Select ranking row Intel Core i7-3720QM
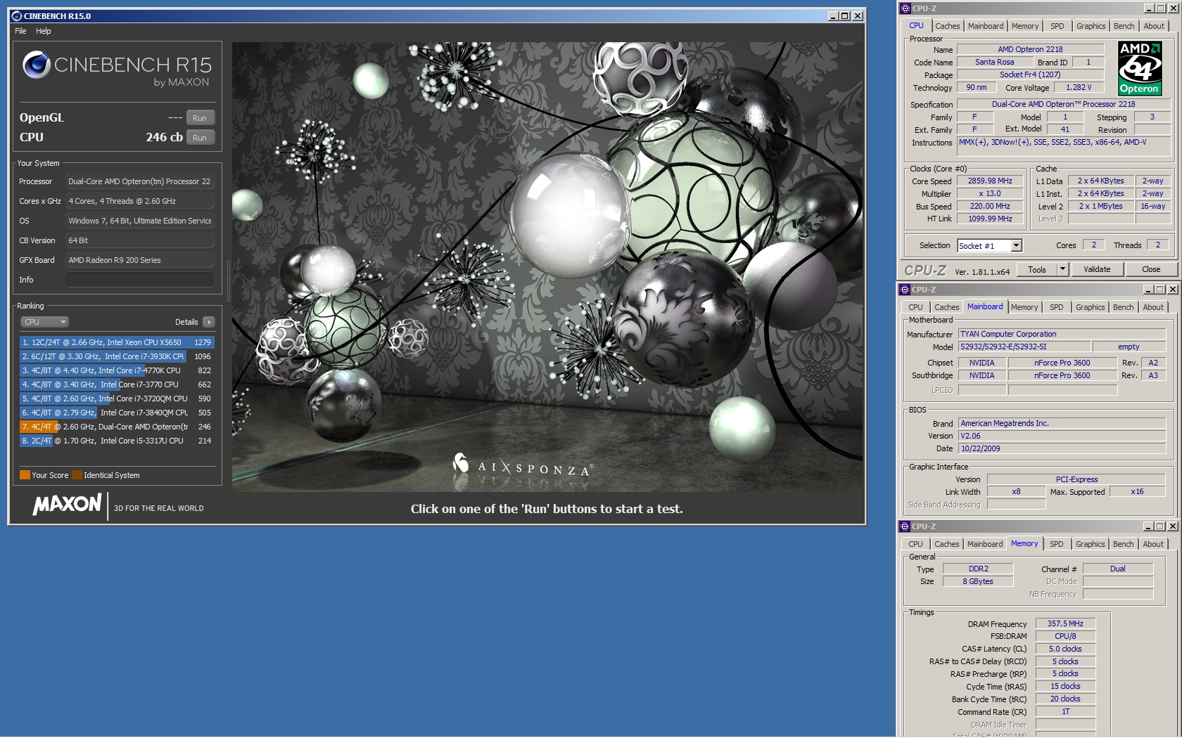Screen dimensions: 1182x738 [117, 399]
